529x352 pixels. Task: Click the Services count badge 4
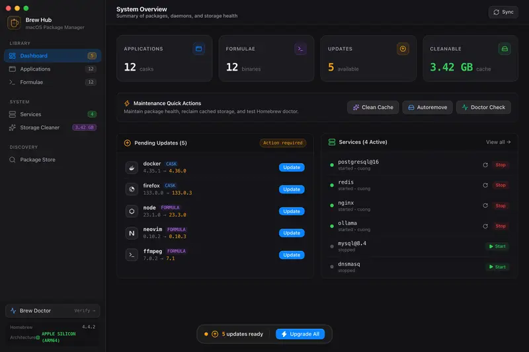point(92,114)
